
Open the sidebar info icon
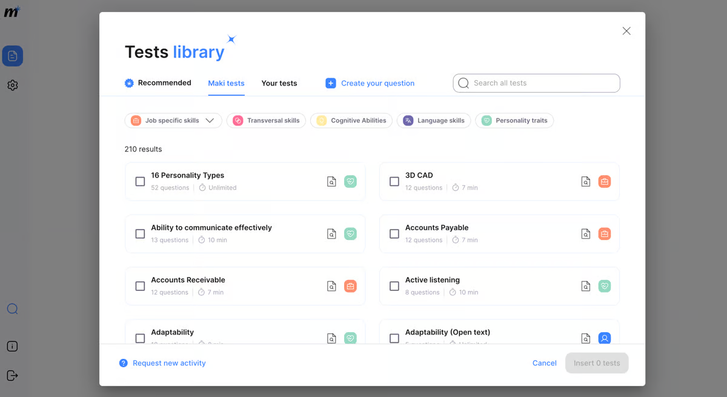point(12,347)
